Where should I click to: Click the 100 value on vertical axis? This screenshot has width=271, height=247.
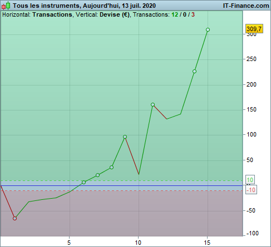[x=252, y=134]
